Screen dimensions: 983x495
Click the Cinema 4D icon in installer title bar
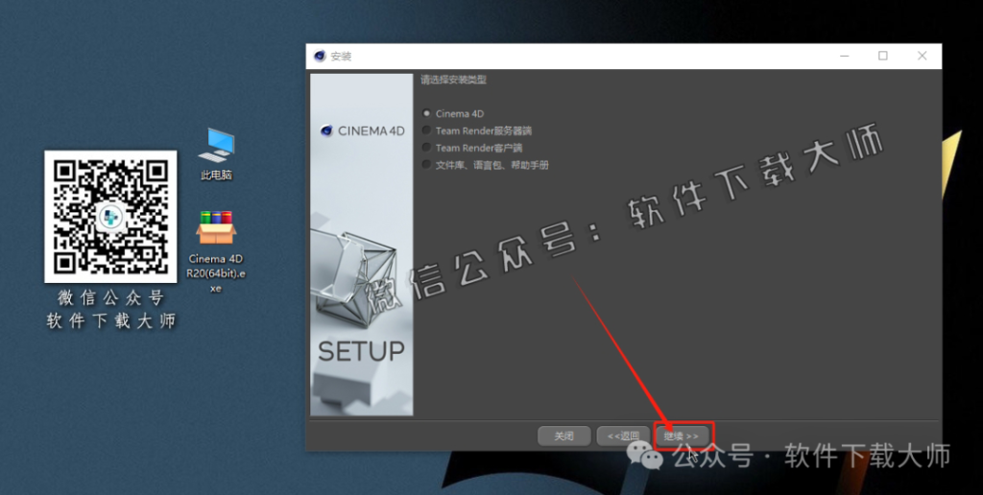point(321,56)
